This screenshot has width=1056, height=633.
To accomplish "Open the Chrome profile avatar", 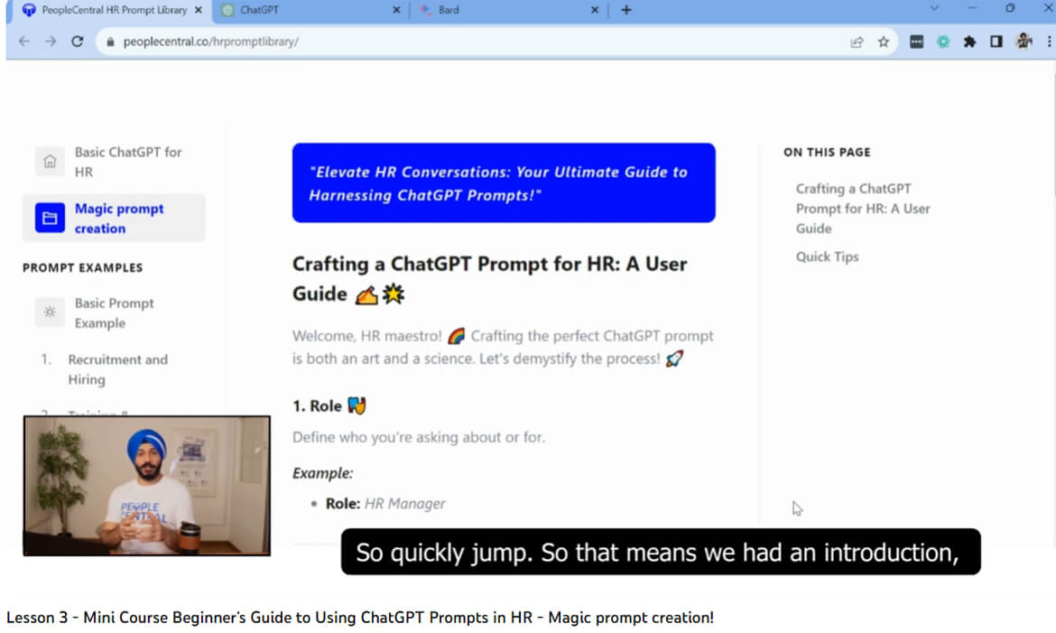I will click(1024, 42).
